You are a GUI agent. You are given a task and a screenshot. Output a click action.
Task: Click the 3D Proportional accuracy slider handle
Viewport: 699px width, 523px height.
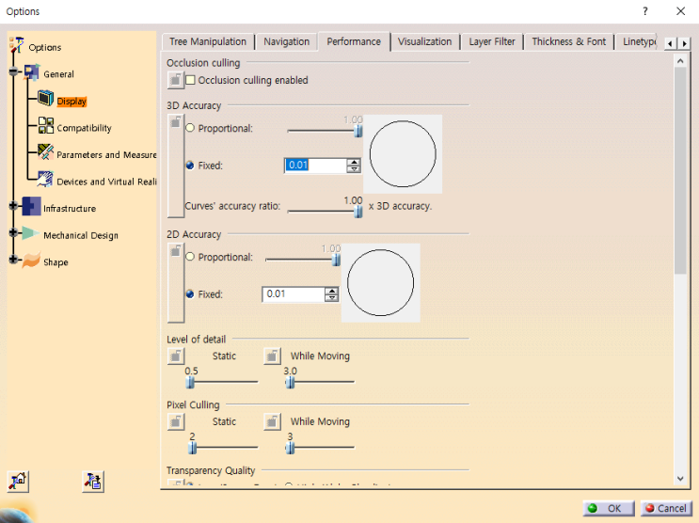[x=358, y=131]
